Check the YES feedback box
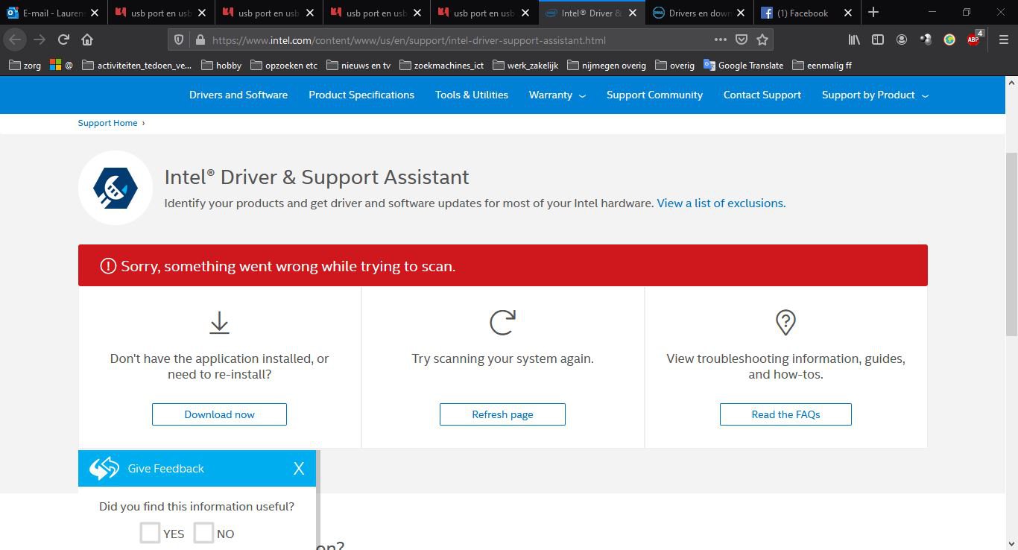The width and height of the screenshot is (1018, 550). pyautogui.click(x=150, y=533)
